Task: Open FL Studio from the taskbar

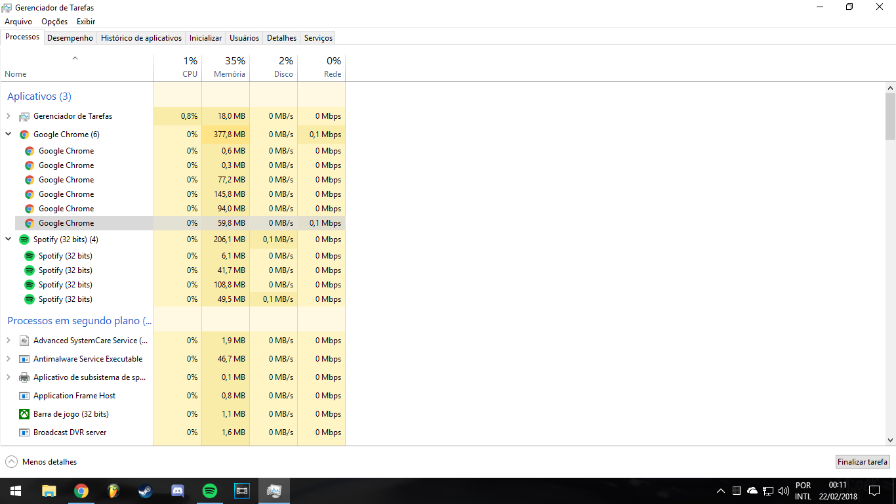Action: click(113, 491)
